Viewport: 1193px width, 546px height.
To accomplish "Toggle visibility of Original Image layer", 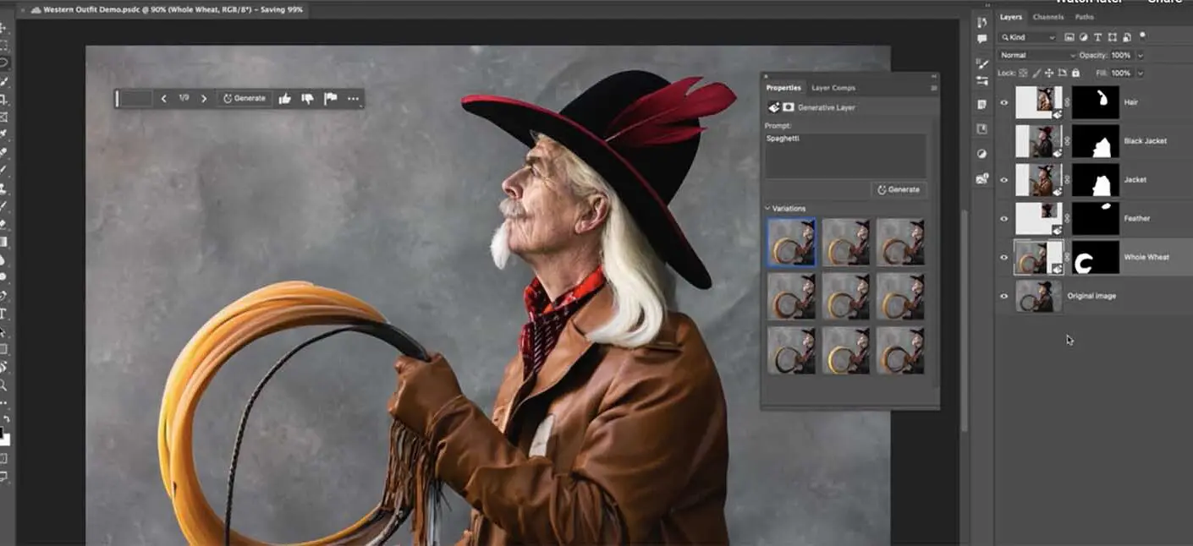I will [1004, 296].
